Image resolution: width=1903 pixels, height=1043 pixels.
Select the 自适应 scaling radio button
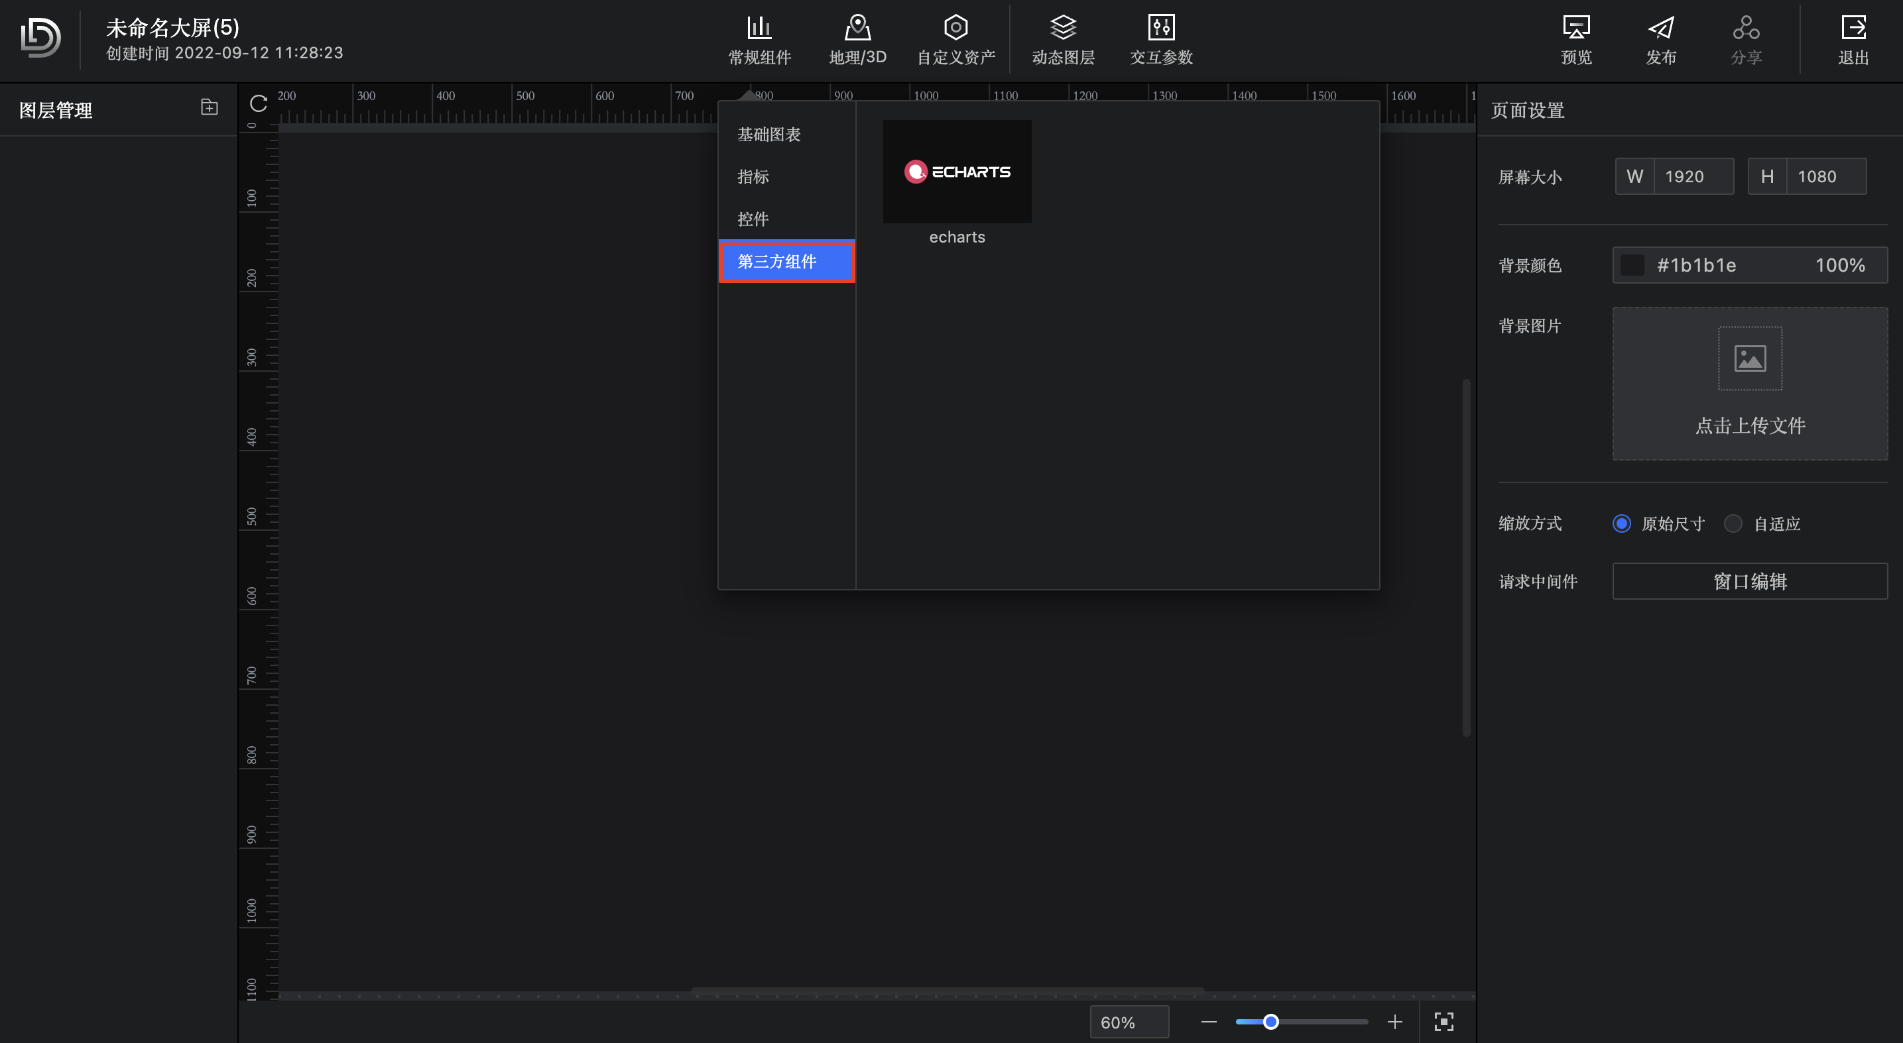pyautogui.click(x=1733, y=523)
